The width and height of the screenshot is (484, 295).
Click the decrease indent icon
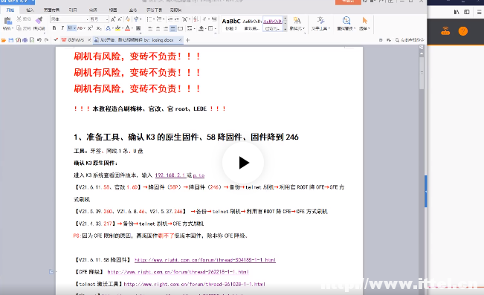(x=170, y=19)
